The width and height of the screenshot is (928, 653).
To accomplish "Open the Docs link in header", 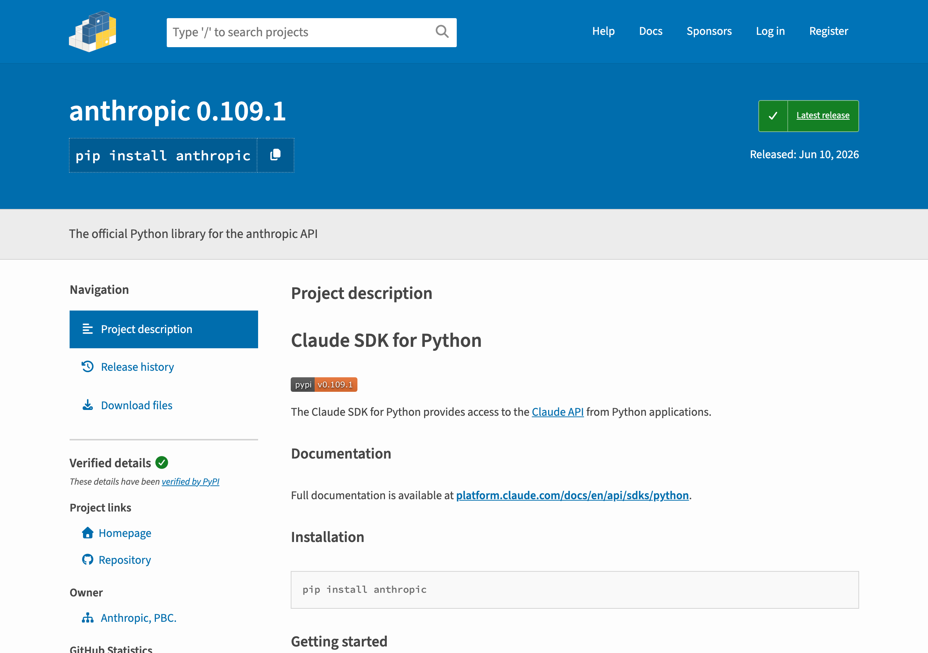I will (x=650, y=31).
